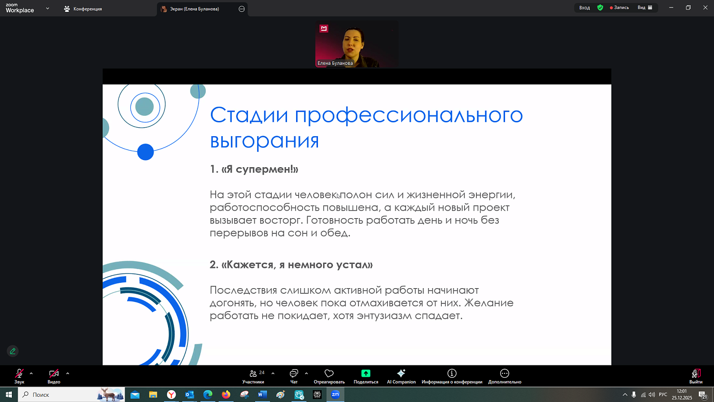714x402 pixels.
Task: Select the Отреагировать reactions icon
Action: click(x=329, y=376)
